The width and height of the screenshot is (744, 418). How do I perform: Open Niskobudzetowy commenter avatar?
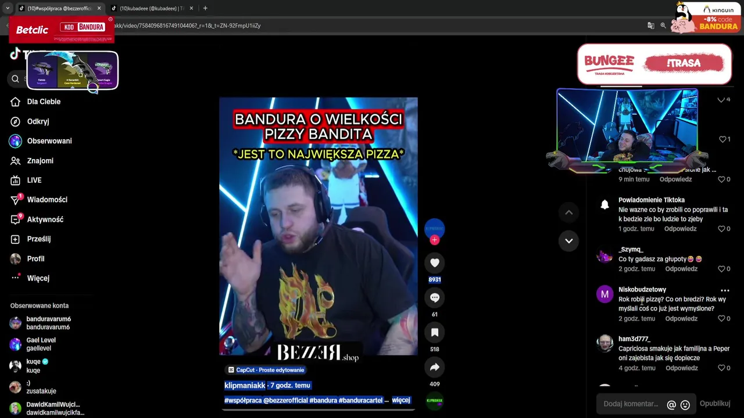coord(604,295)
